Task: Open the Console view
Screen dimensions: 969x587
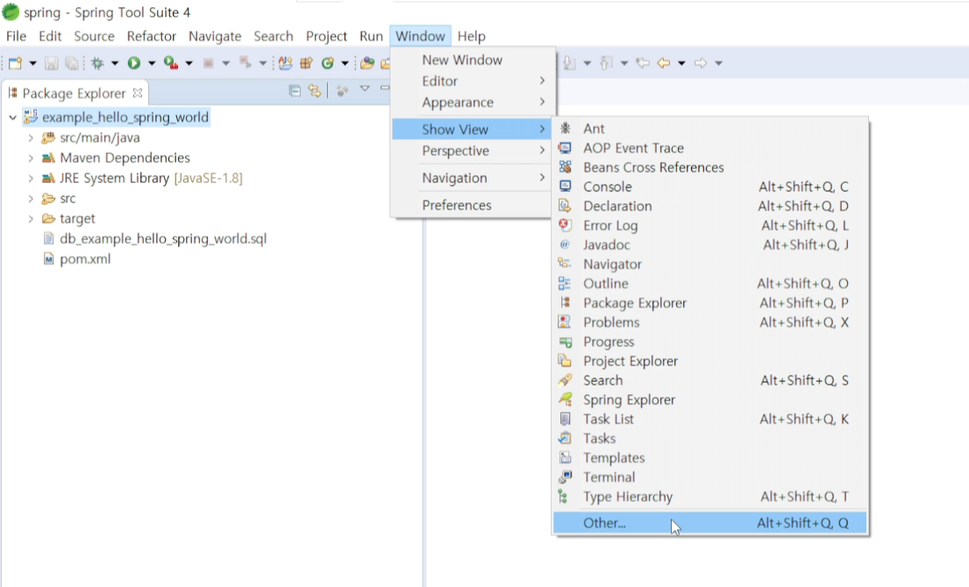Action: click(710, 187)
